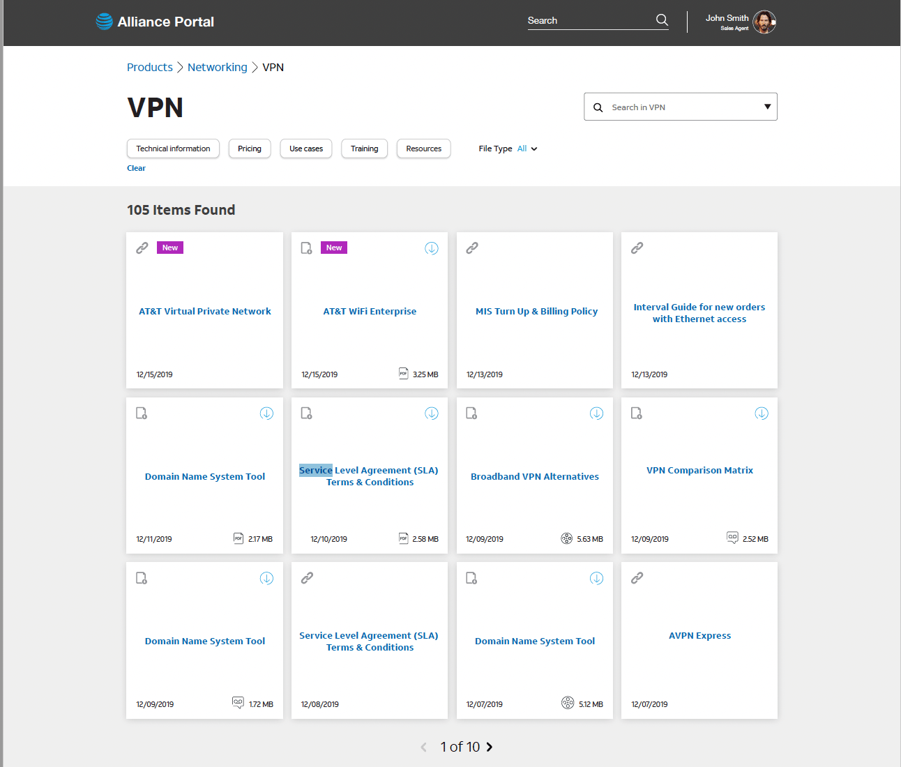
Task: Click the "105 Items Found" text
Action: tap(181, 210)
